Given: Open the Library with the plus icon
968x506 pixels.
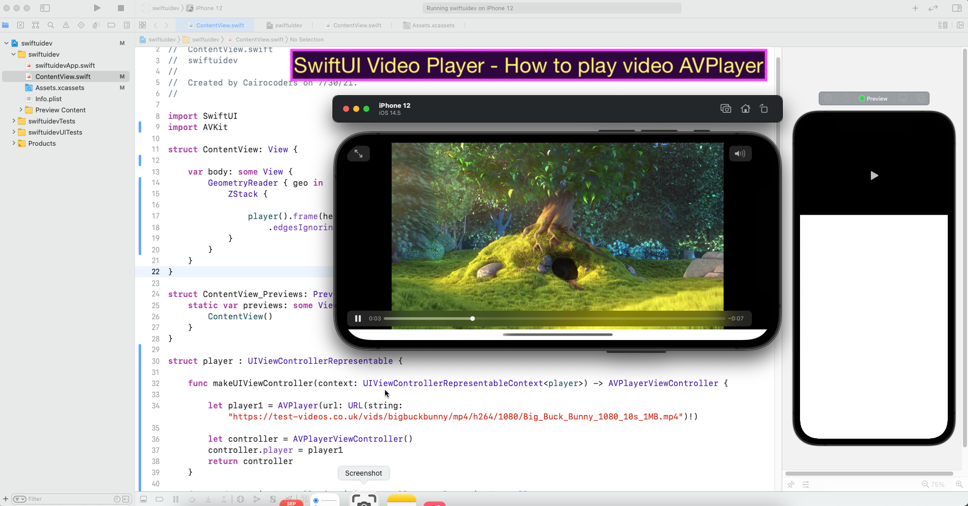Looking at the screenshot, I should tap(915, 8).
